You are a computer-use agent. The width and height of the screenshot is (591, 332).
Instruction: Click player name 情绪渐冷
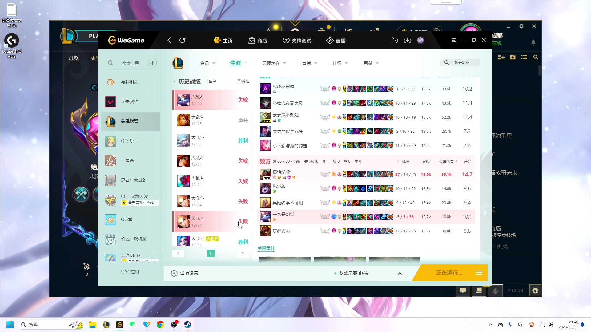click(x=281, y=172)
